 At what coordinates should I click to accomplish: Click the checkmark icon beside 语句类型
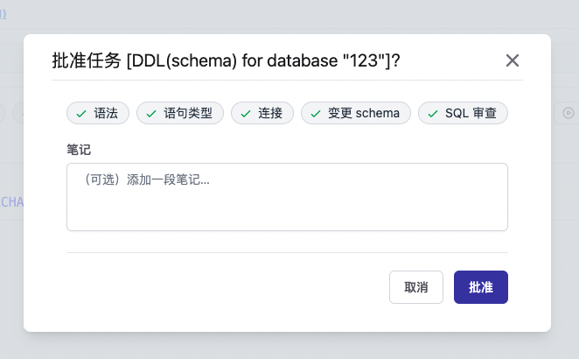[150, 113]
